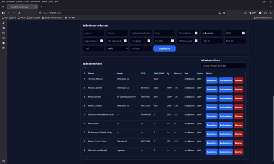Open the Weitere Lesezeichen folder
Viewport: 274px width, 164px height.
263,18
